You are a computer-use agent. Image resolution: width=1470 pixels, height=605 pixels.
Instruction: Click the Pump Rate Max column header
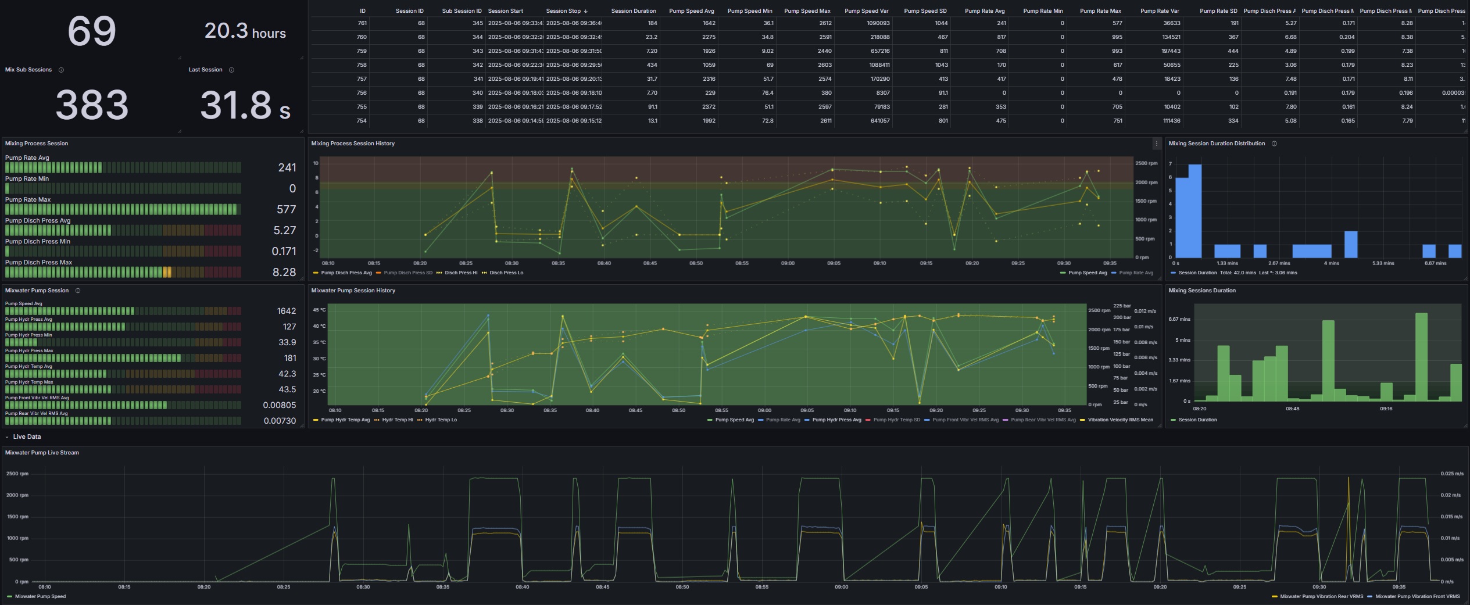[x=1100, y=11]
